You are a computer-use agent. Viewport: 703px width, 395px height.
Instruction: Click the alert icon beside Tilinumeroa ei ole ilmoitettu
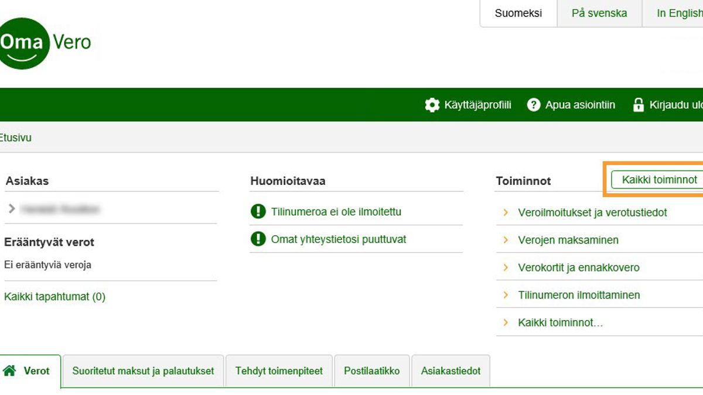tap(258, 212)
